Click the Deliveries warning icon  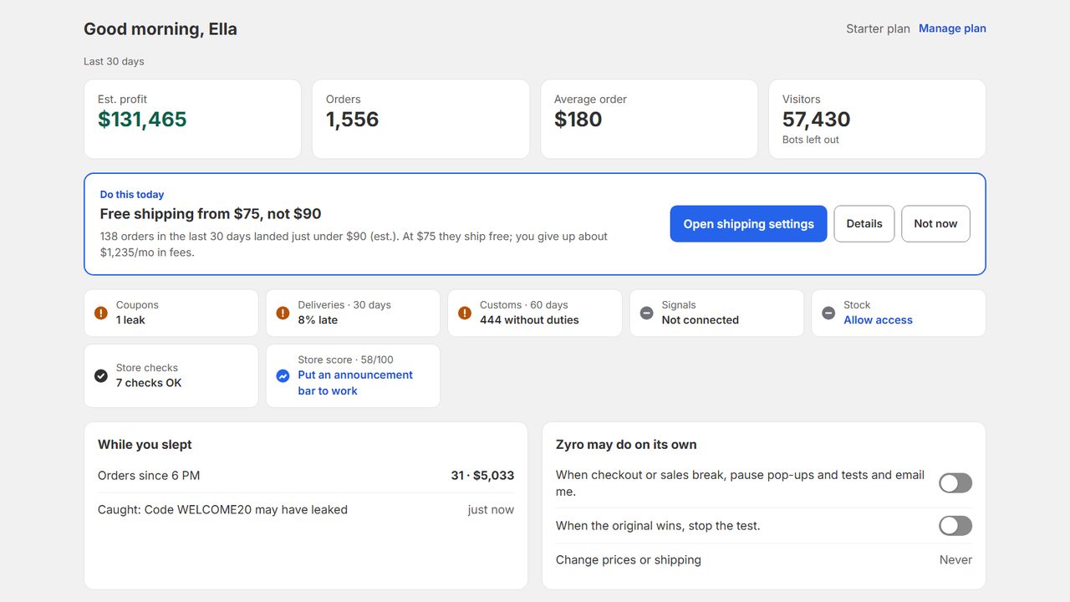(x=283, y=313)
